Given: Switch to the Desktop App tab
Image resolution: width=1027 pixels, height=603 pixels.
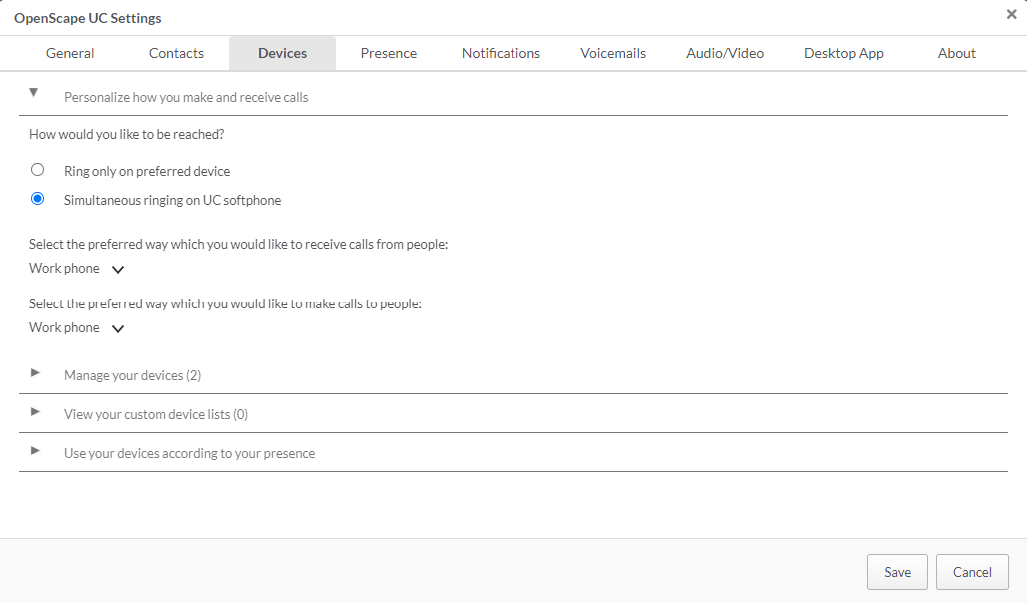Looking at the screenshot, I should tap(843, 53).
